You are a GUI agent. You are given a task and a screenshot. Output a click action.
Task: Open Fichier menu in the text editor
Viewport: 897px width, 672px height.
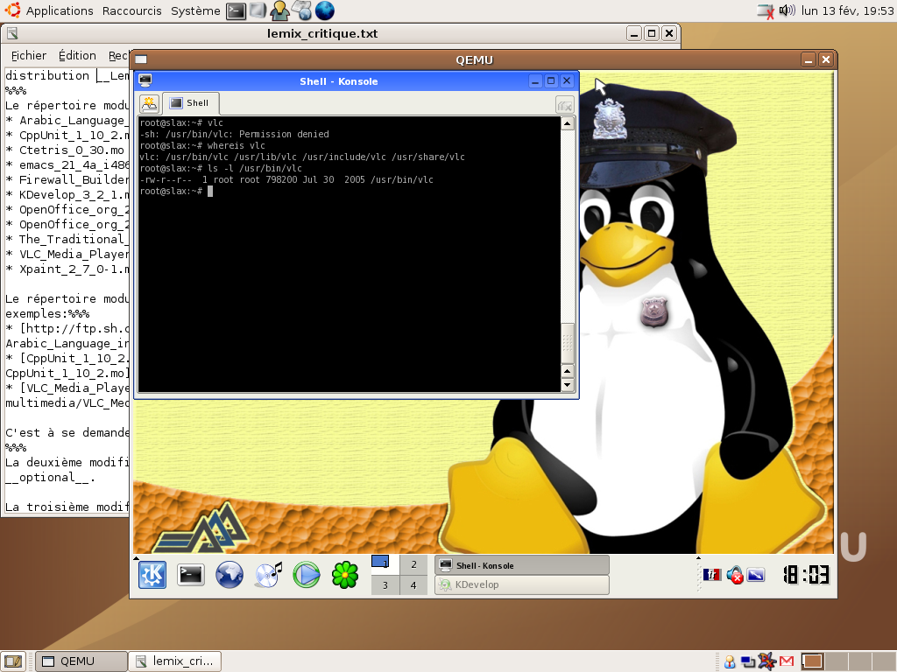[x=29, y=55]
